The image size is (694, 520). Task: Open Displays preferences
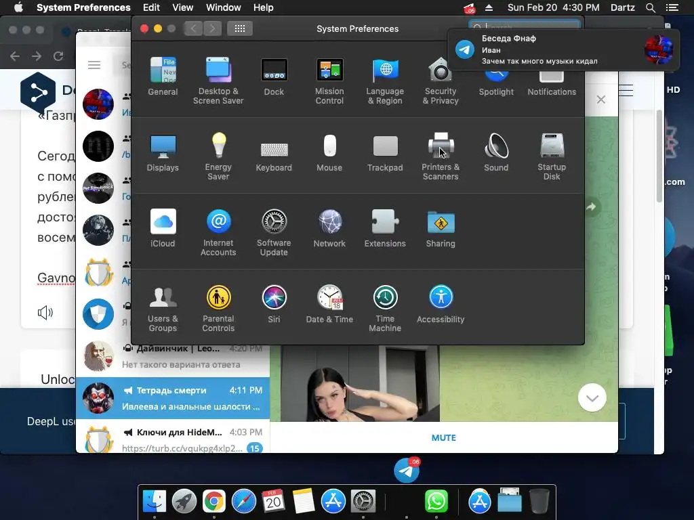tap(163, 152)
